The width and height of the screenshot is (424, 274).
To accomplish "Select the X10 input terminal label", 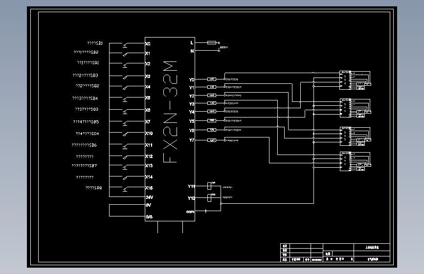I will [149, 133].
